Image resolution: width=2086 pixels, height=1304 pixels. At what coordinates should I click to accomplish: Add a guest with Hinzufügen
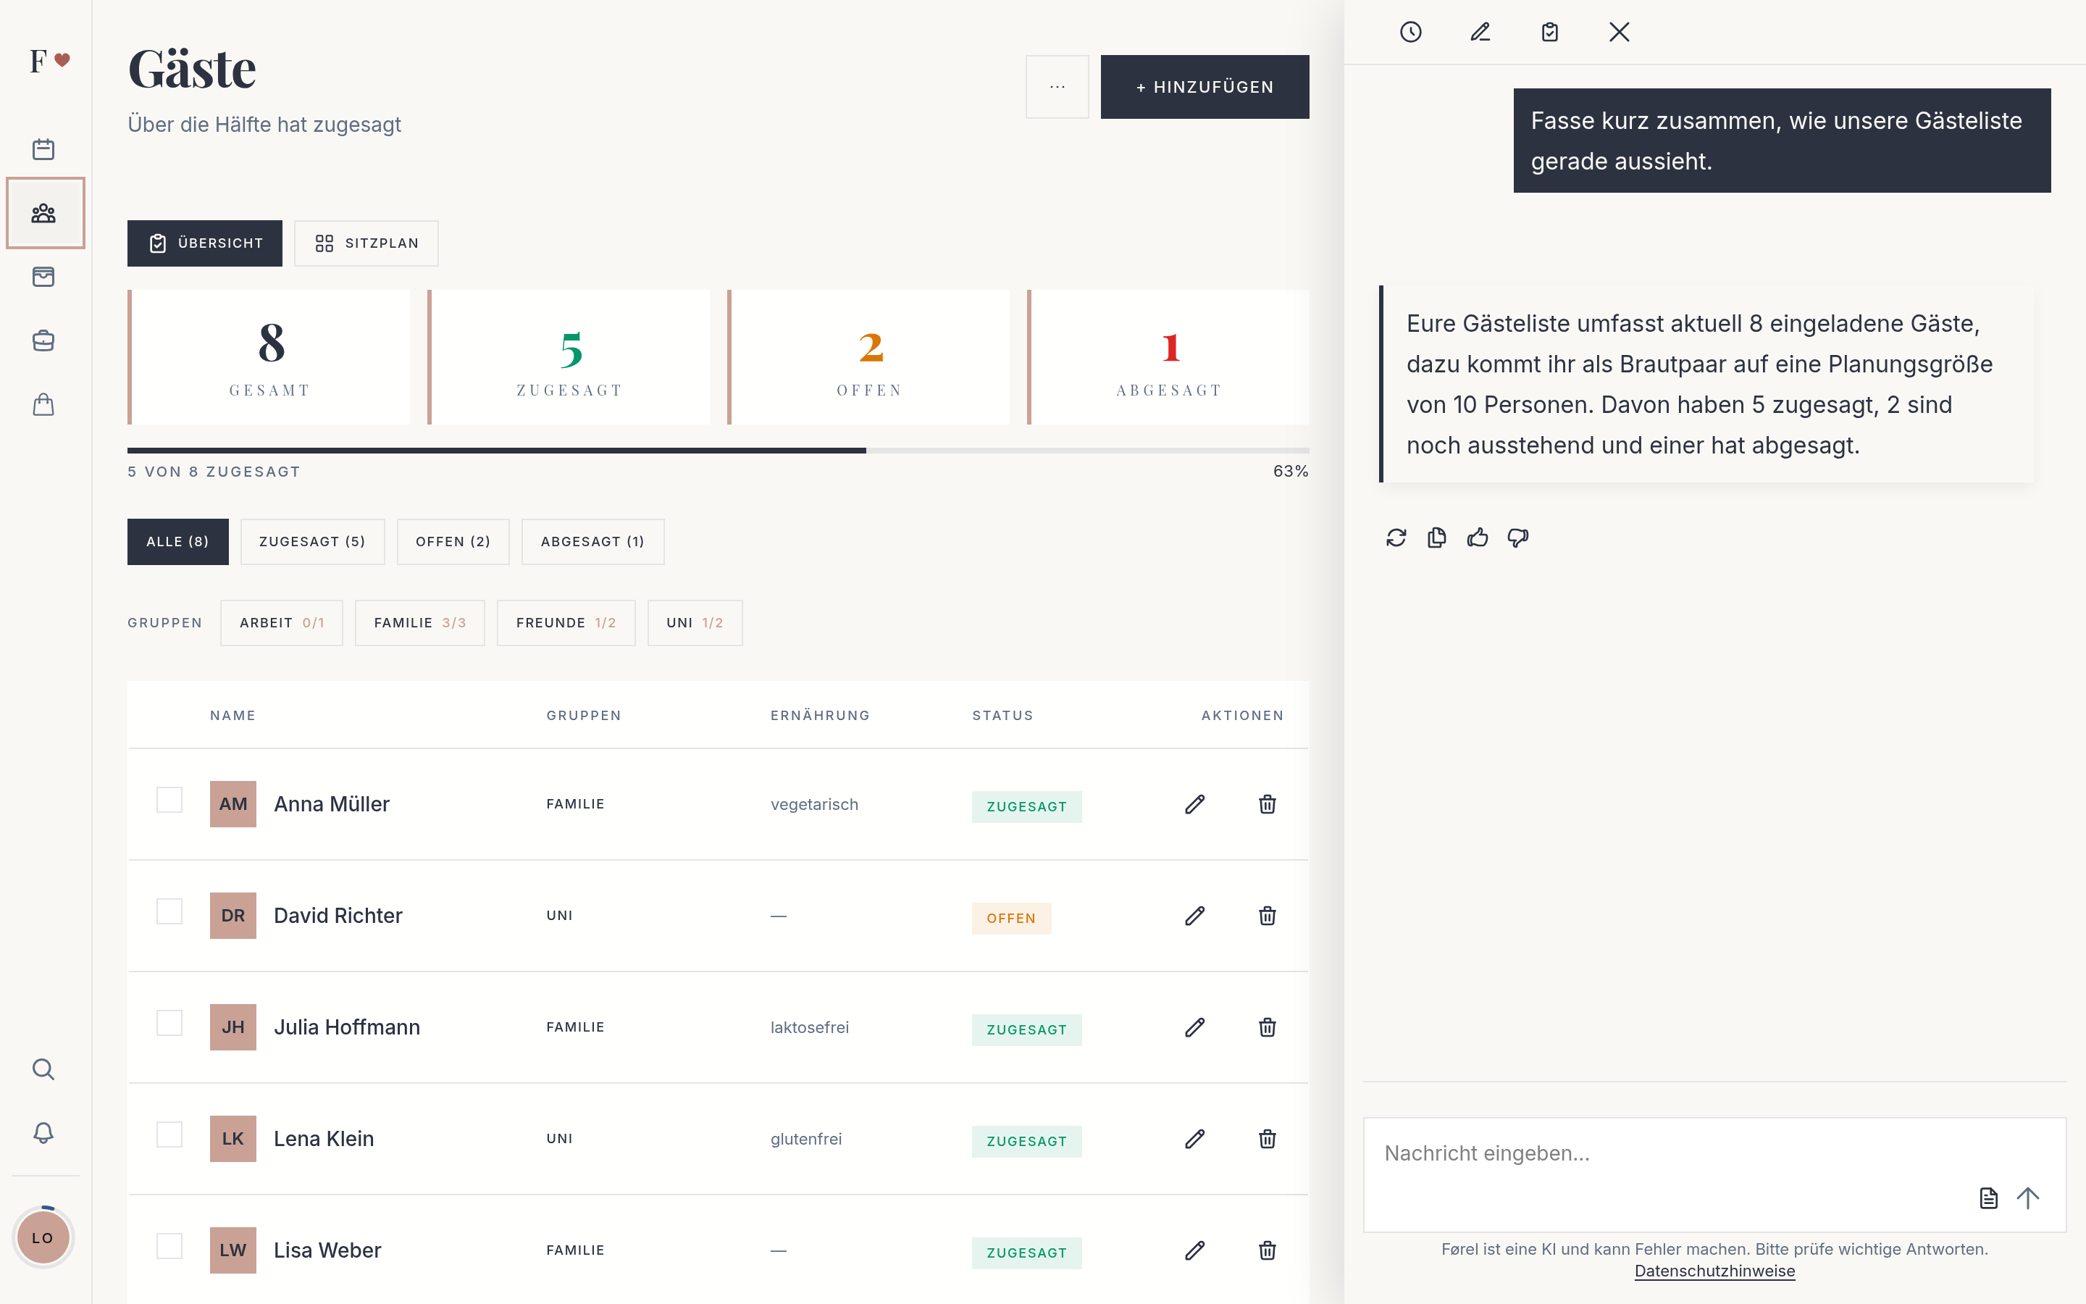tap(1205, 87)
